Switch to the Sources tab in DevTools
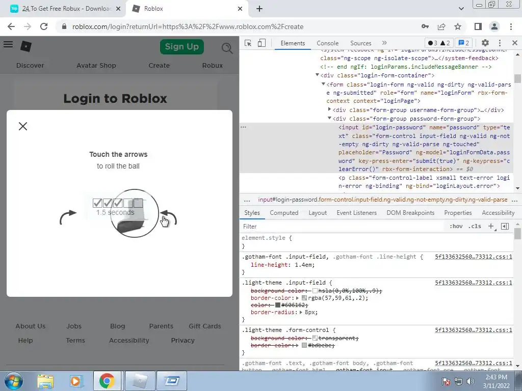 [360, 43]
